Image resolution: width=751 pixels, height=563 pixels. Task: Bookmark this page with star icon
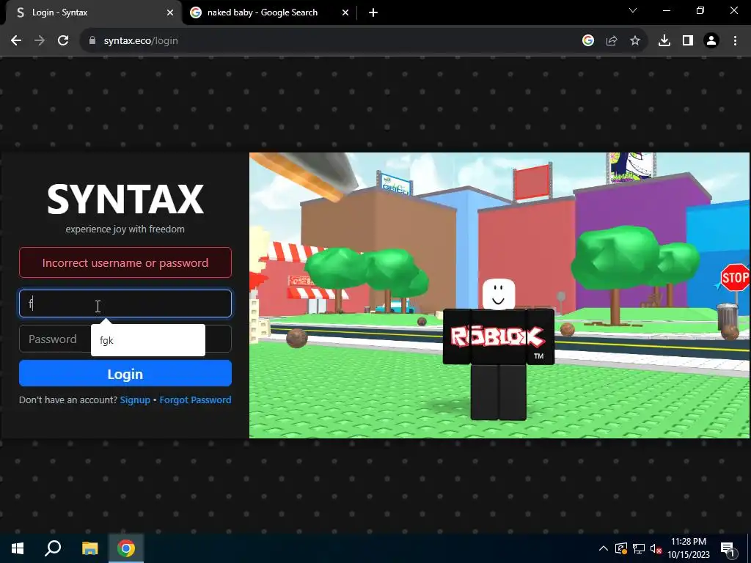pos(635,41)
